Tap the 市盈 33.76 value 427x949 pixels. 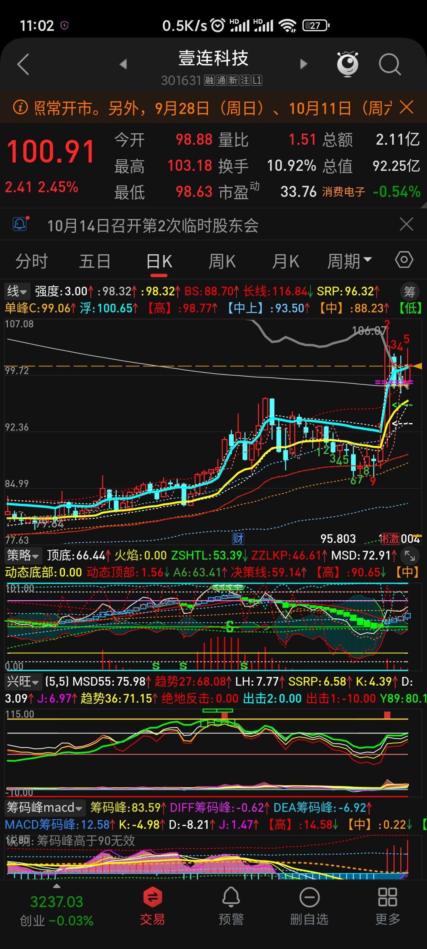pos(299,192)
